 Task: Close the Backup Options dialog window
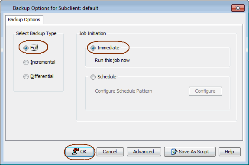(238, 8)
